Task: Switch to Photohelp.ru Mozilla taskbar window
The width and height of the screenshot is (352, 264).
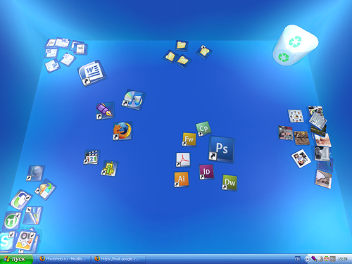Action: pyautogui.click(x=63, y=259)
